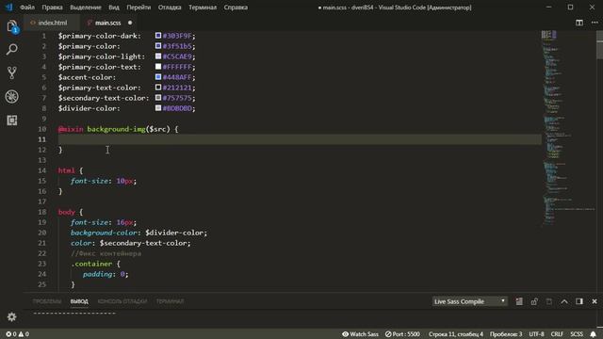
Task: Change indentation via Пробелов: 3
Action: pos(506,334)
